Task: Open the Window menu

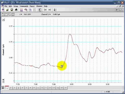Action: tap(39, 6)
